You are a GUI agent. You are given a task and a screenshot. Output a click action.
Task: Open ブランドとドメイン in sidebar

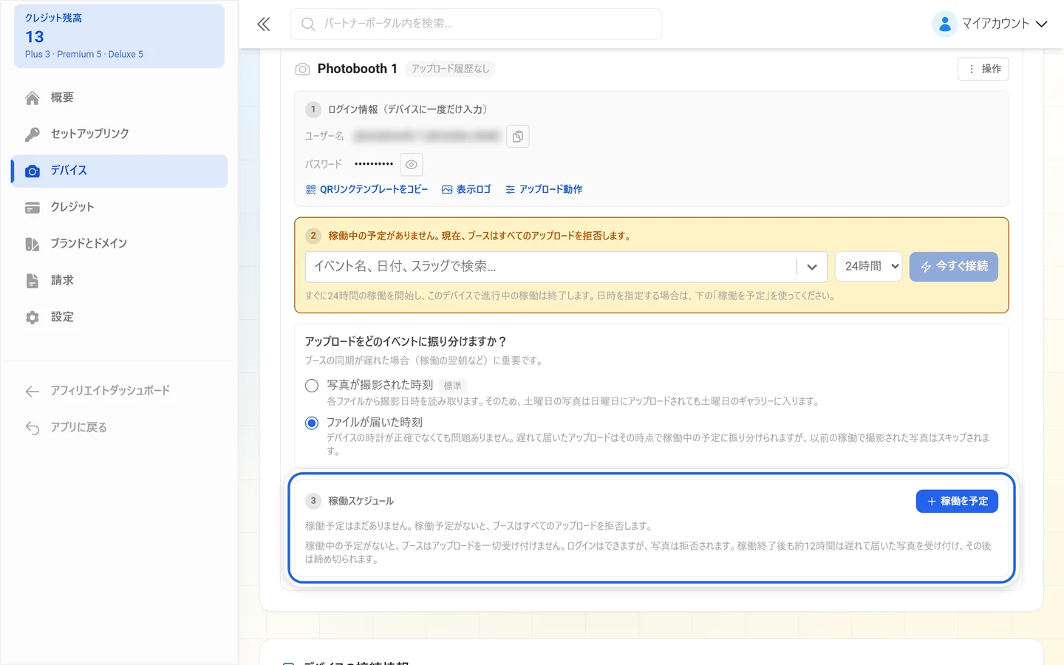(120, 244)
